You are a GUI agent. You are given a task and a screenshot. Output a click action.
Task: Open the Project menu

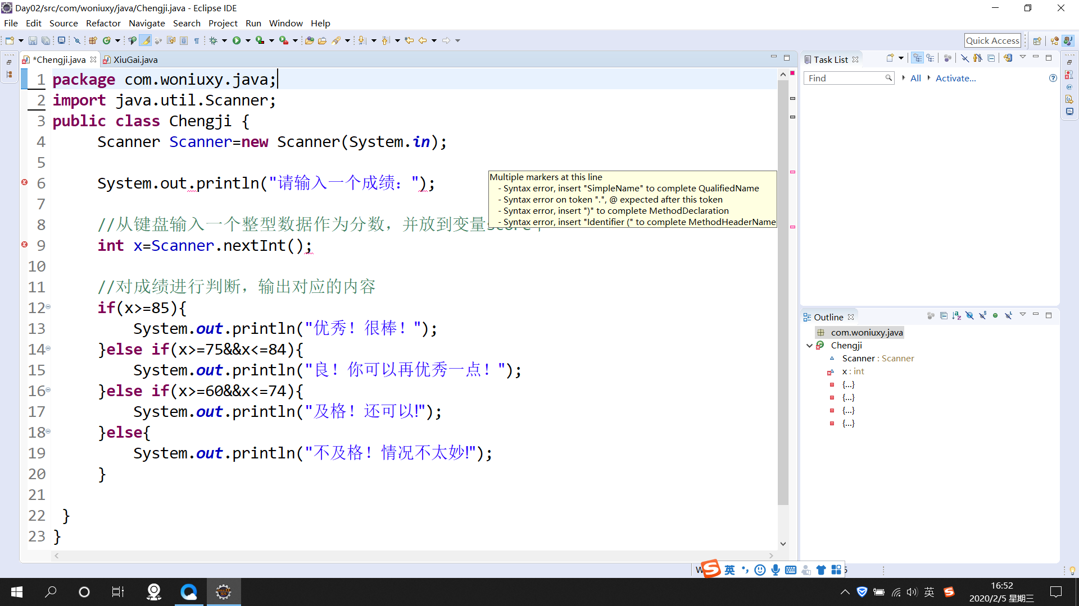pyautogui.click(x=223, y=23)
